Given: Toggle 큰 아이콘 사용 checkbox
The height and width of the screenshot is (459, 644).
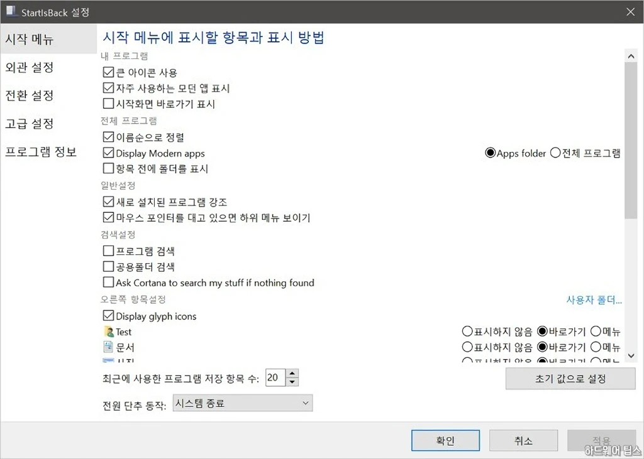Looking at the screenshot, I should pyautogui.click(x=108, y=72).
